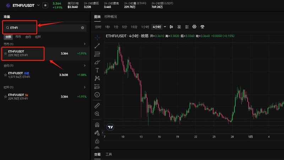Expand the 币币 (1) section arrow

pos(84,44)
